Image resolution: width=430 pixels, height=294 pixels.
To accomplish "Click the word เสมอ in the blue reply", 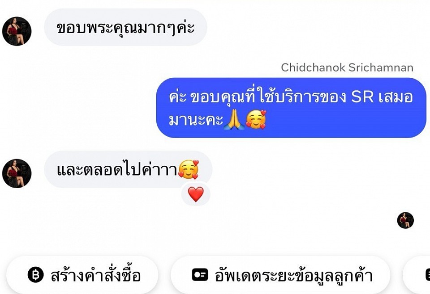I will tap(396, 97).
